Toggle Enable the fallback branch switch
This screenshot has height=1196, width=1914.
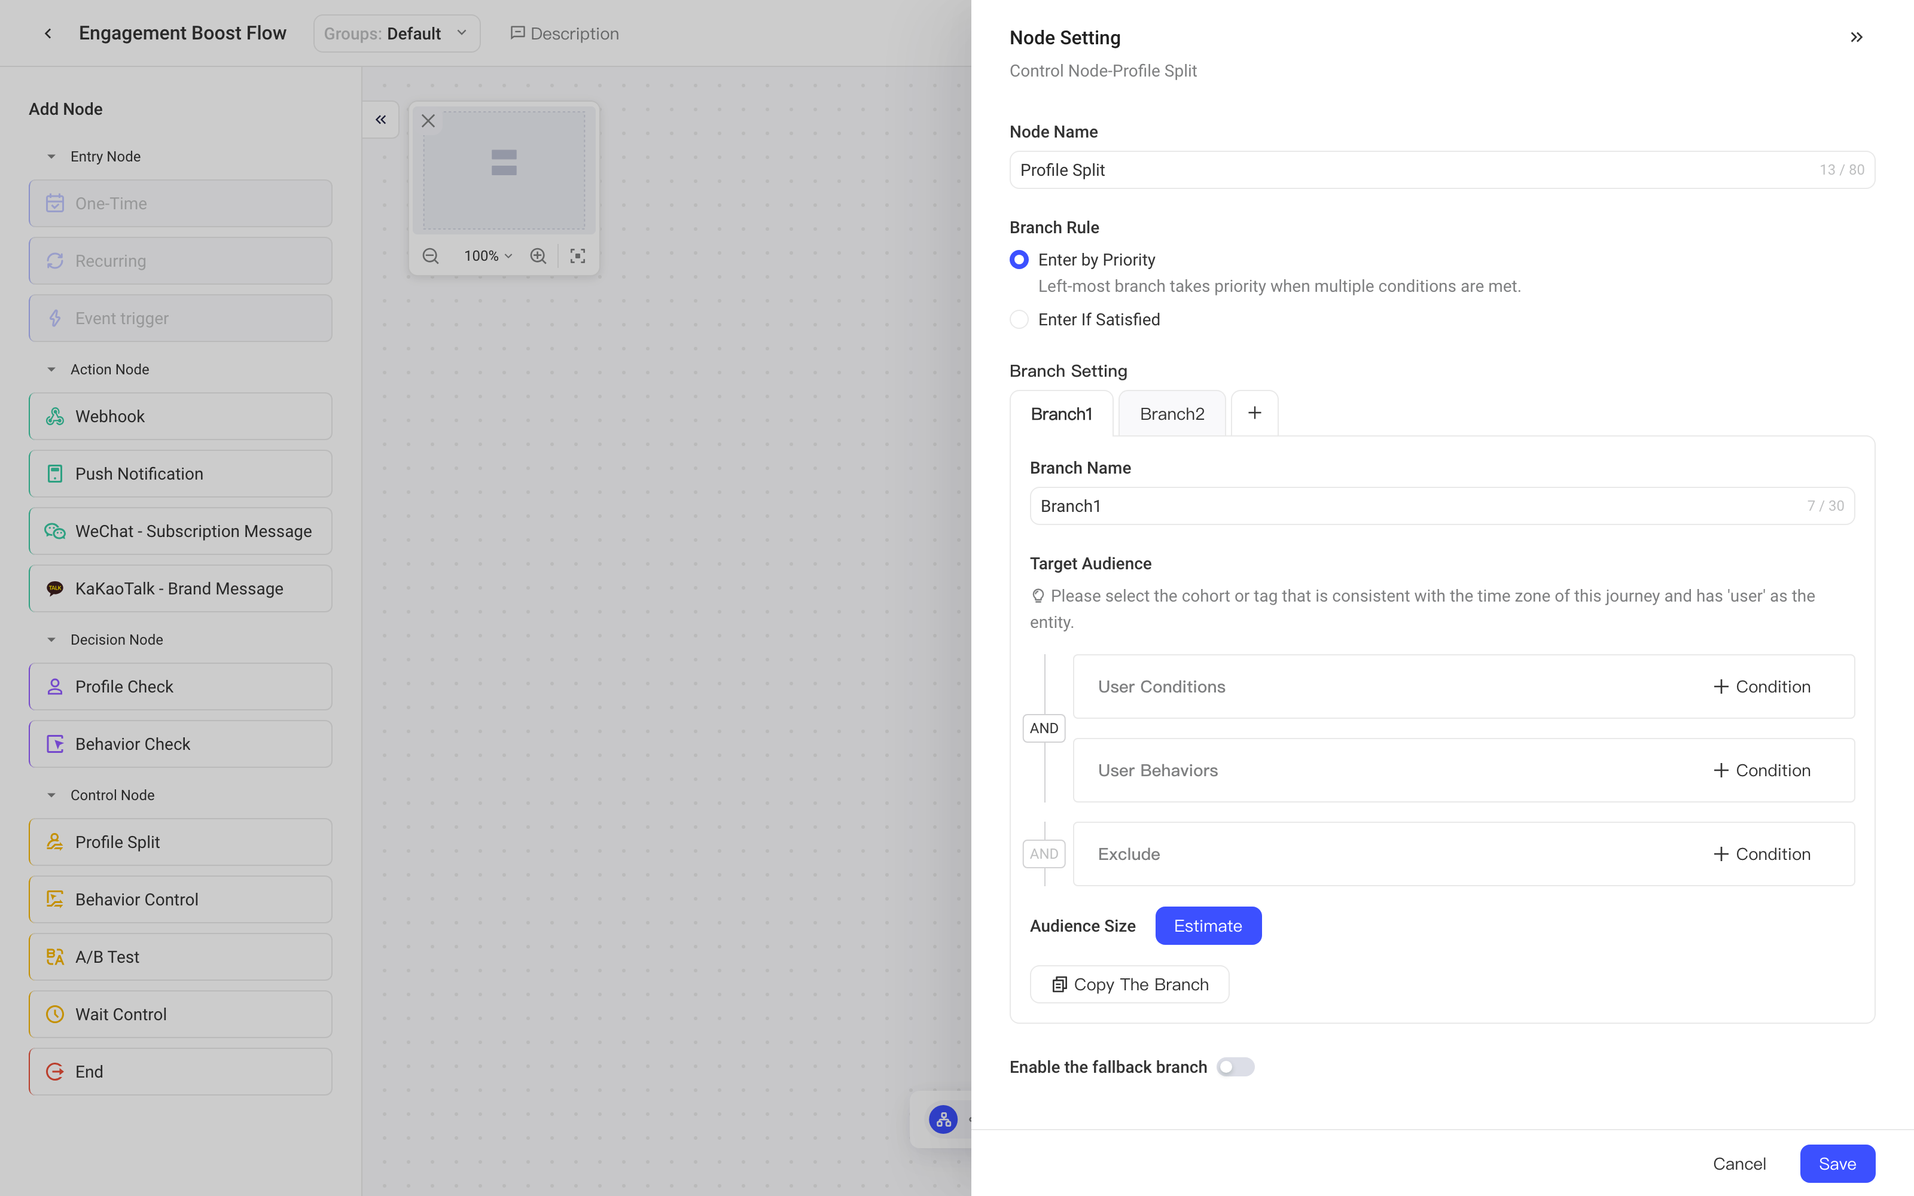(x=1235, y=1067)
